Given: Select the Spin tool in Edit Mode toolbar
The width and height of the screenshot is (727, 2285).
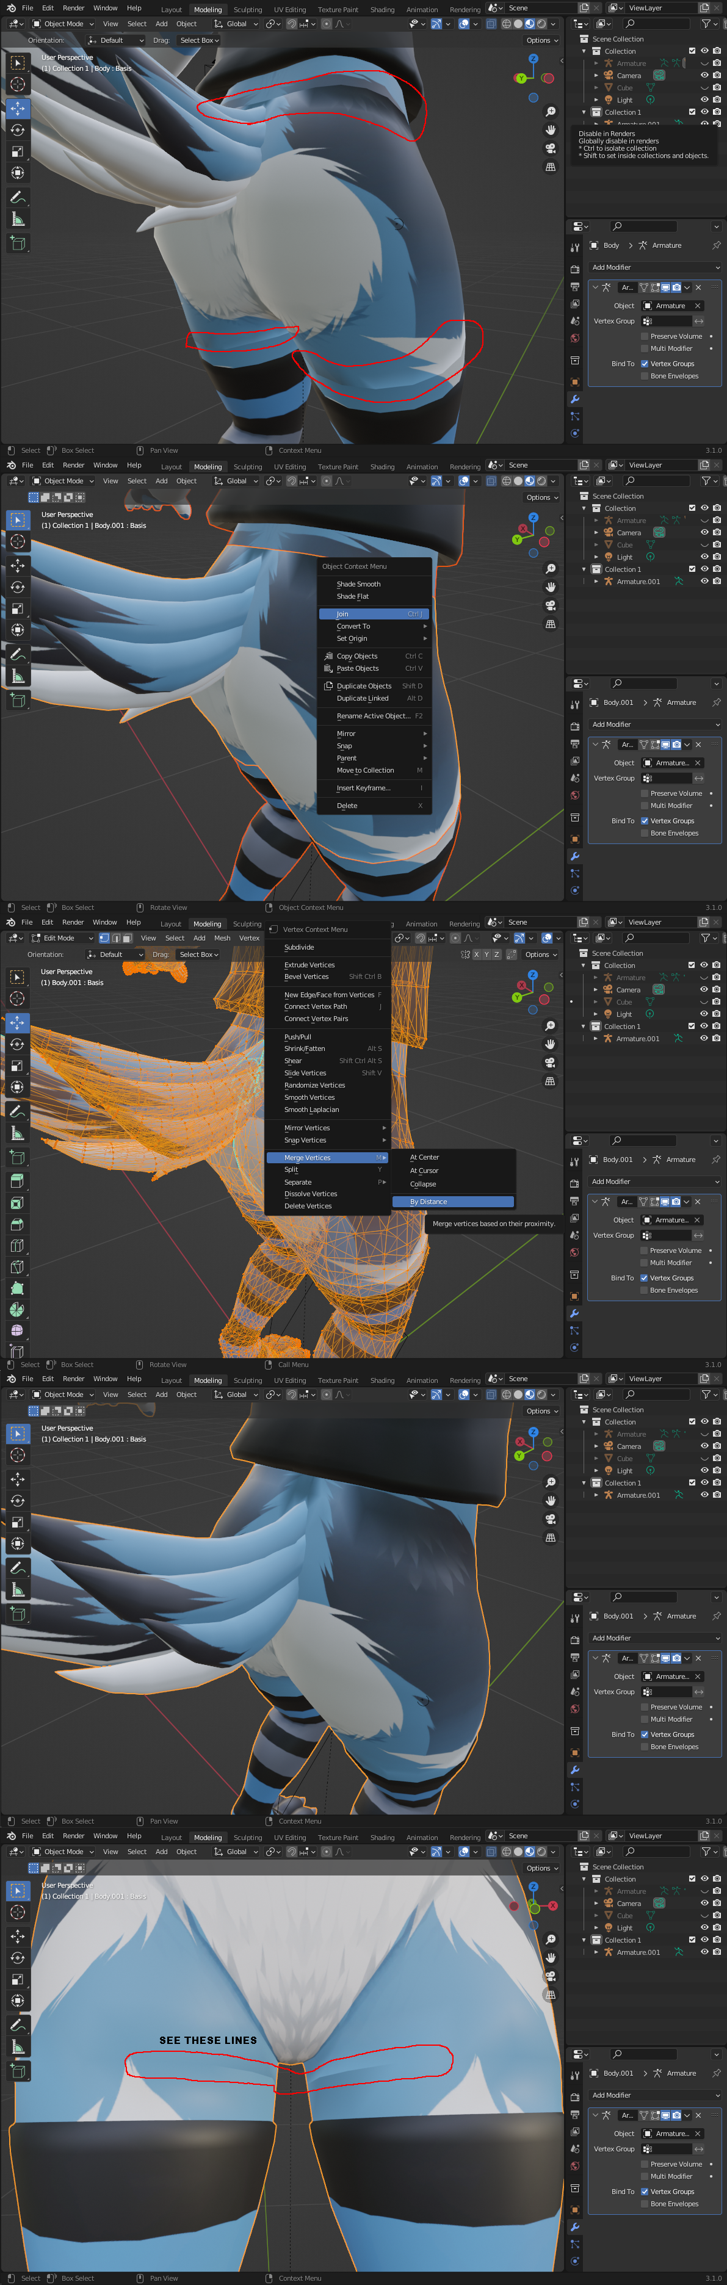Looking at the screenshot, I should (17, 1309).
